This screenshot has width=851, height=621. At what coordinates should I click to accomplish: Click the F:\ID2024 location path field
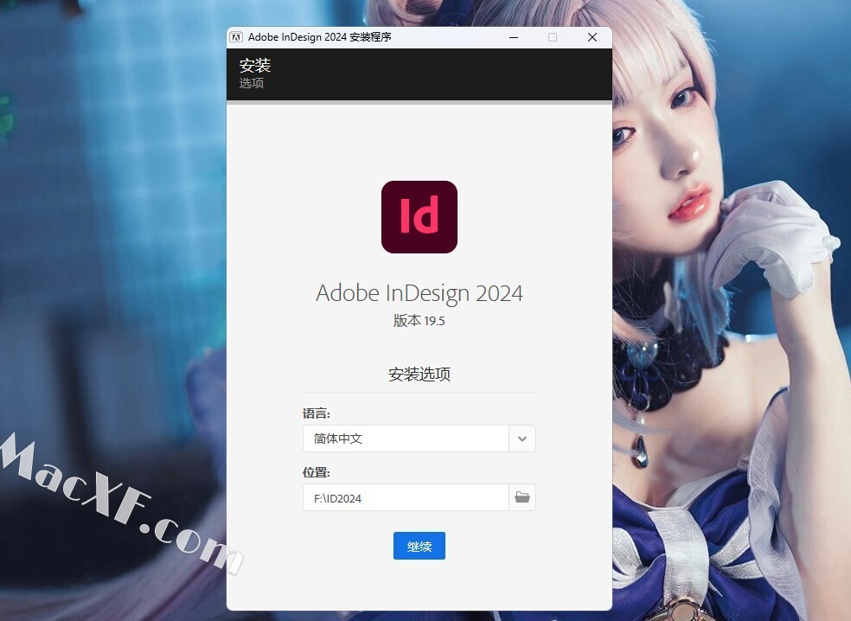point(406,497)
